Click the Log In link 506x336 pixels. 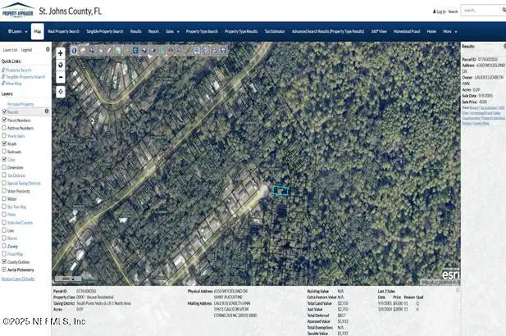(440, 11)
